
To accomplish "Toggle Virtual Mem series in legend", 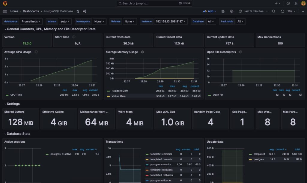I will 118,96.
